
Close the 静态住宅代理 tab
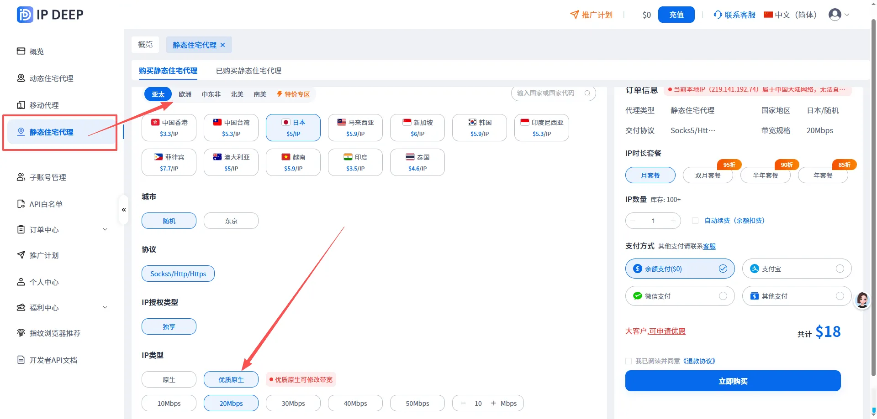coord(222,45)
